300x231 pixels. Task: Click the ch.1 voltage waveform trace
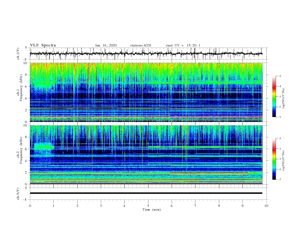pyautogui.click(x=146, y=54)
